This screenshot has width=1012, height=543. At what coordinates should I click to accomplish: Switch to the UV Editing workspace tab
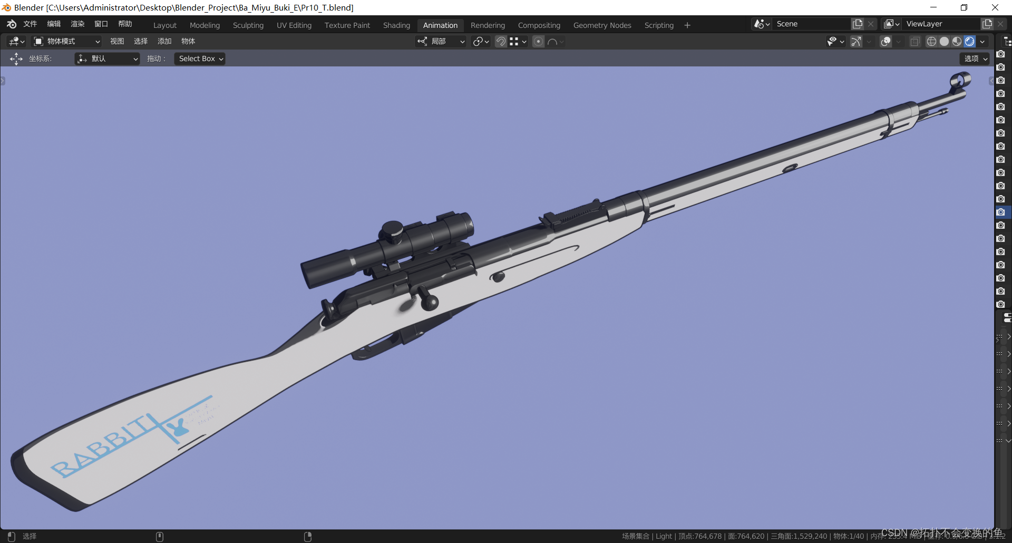pos(294,25)
